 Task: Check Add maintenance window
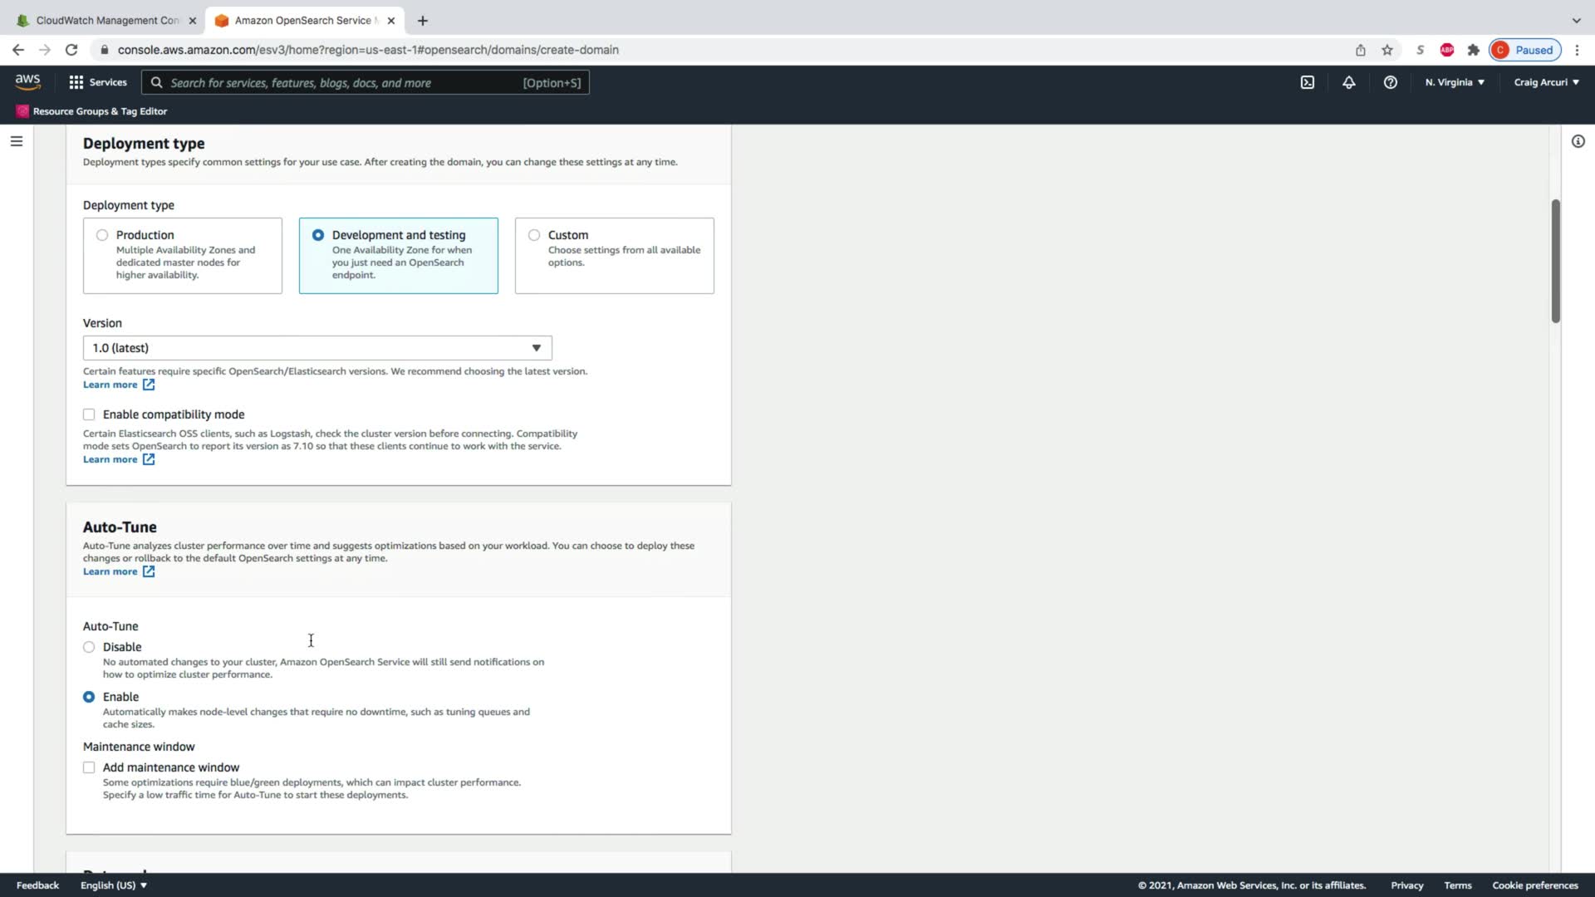pyautogui.click(x=89, y=767)
